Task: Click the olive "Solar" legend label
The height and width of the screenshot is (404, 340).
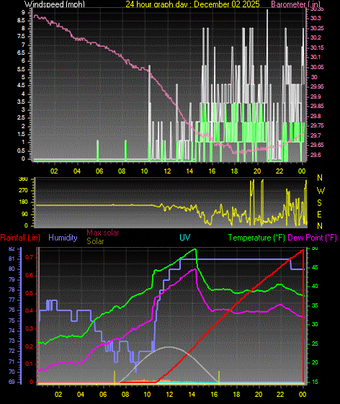Action: (95, 241)
